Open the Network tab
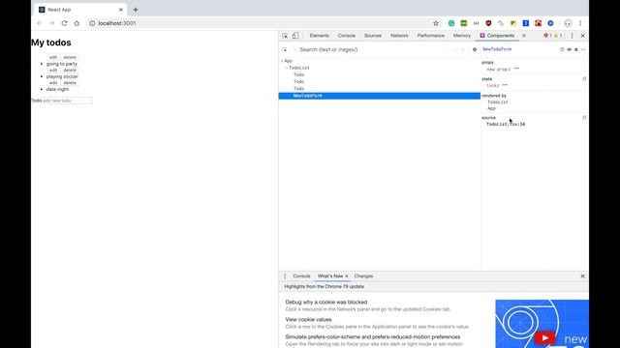The height and width of the screenshot is (348, 620). tap(399, 36)
